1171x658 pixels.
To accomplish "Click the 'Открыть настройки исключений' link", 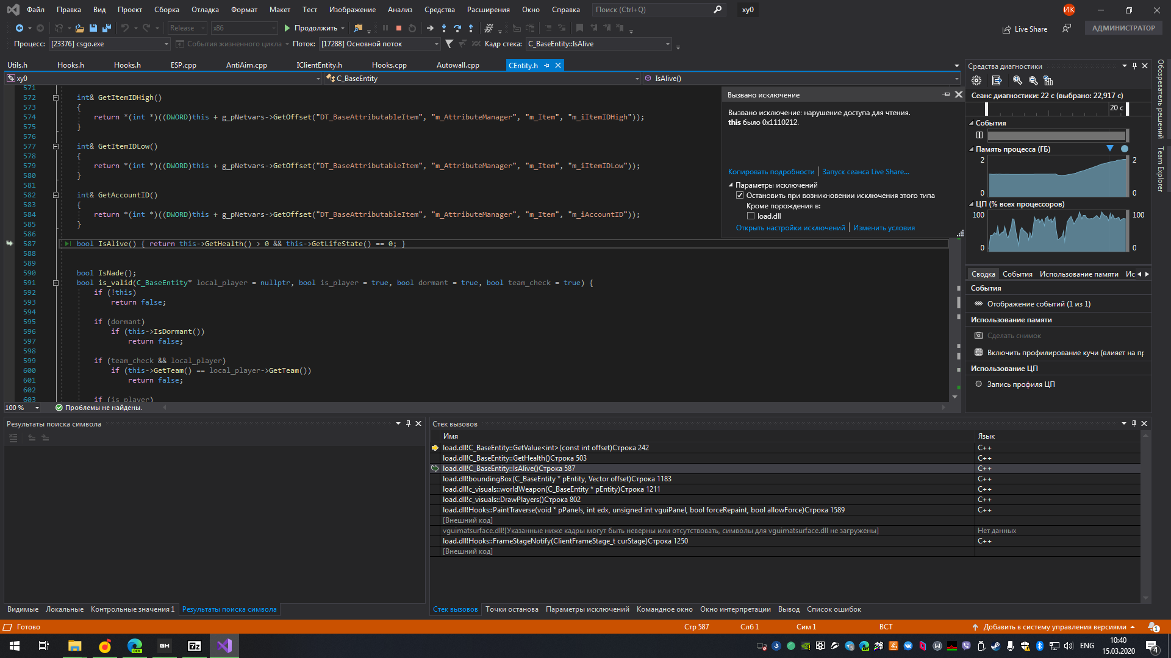I will 790,228.
